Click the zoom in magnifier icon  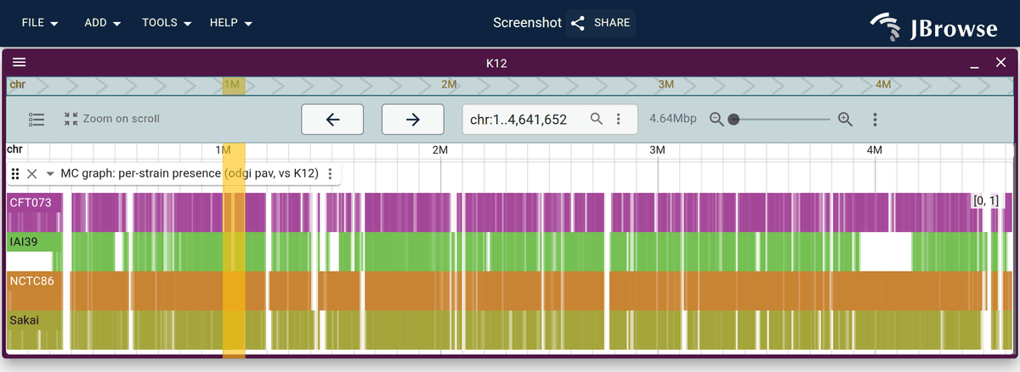point(845,119)
